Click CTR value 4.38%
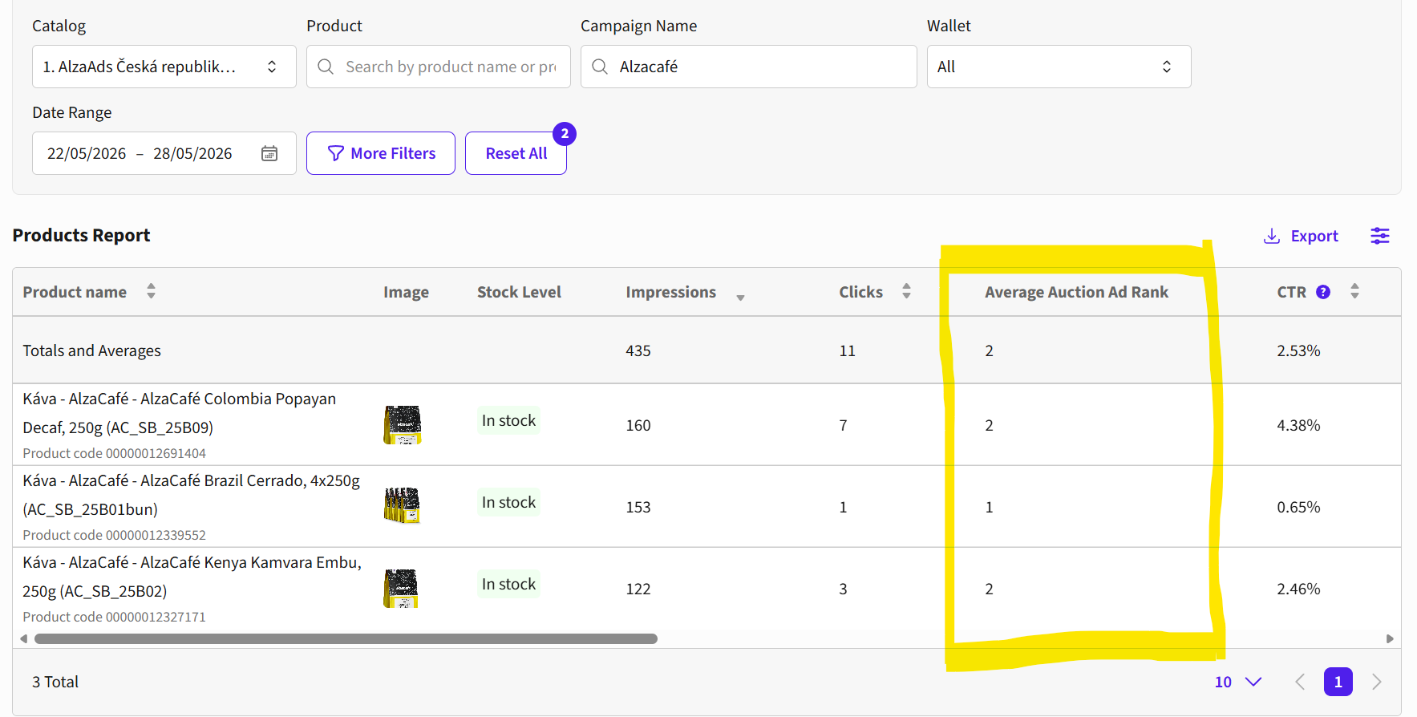Viewport: 1417px width, 717px height. 1298,425
